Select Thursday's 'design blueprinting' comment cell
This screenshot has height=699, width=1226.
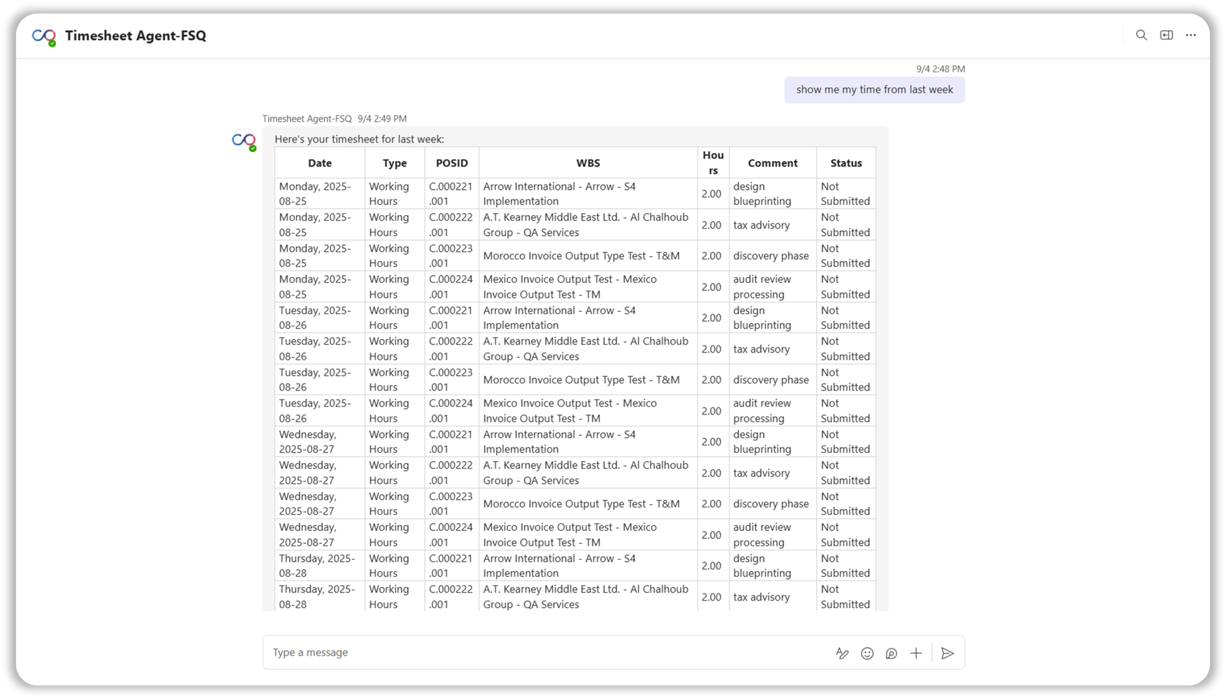click(x=772, y=565)
